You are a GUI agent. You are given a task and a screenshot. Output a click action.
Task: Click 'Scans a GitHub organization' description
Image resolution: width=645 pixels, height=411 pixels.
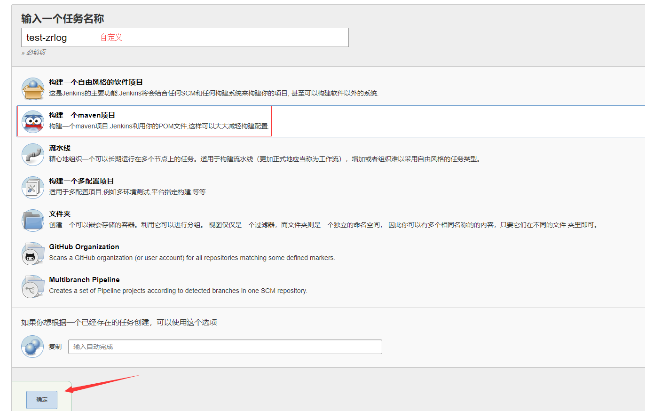tap(192, 258)
